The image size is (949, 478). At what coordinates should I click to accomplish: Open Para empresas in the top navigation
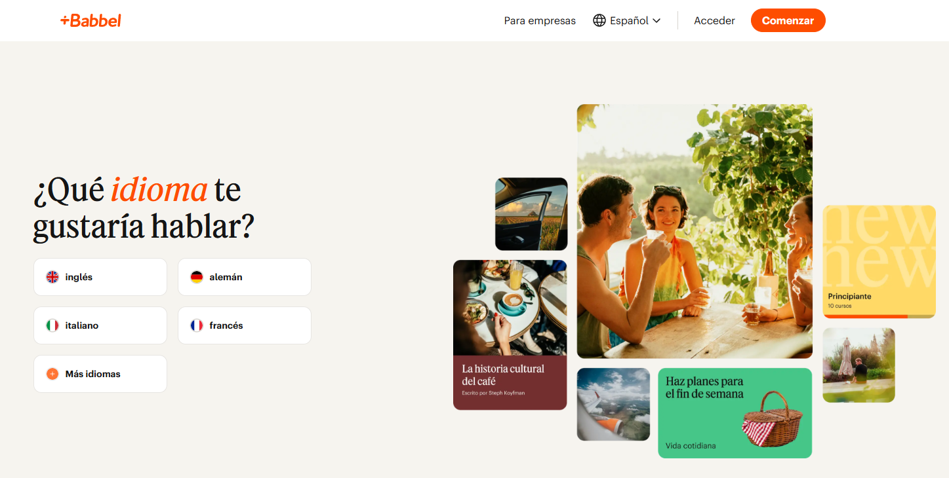(540, 20)
